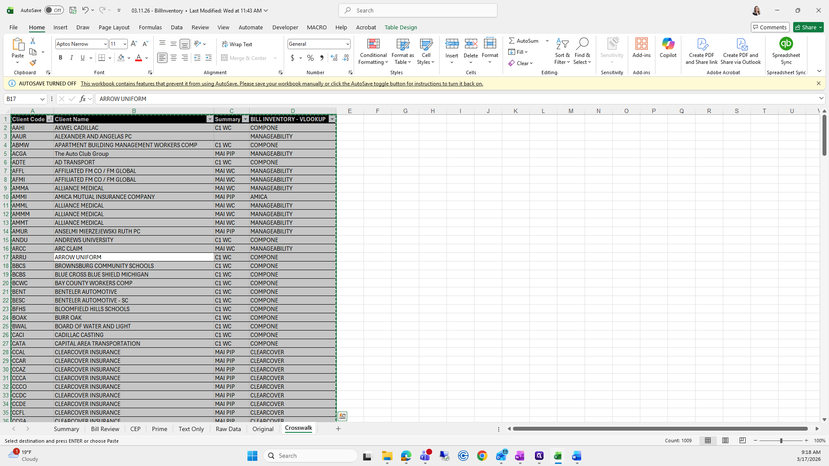Click the Page Break Preview status icon
829x466 pixels.
click(742, 441)
